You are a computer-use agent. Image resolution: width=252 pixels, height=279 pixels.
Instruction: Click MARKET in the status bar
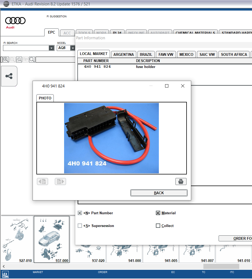pyautogui.click(x=38, y=272)
